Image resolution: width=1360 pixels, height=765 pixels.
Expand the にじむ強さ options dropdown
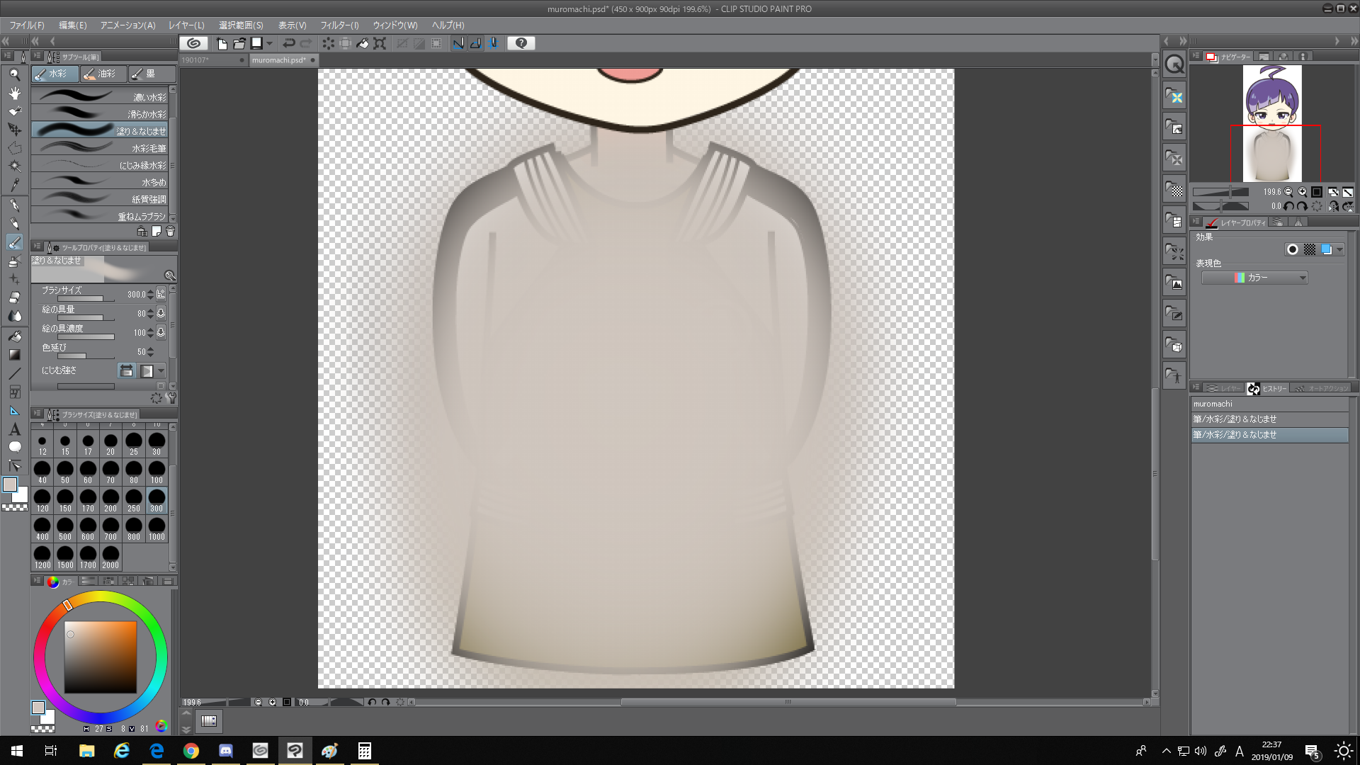(x=161, y=371)
